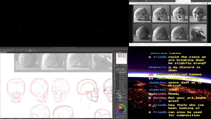The width and height of the screenshot is (211, 119).
Task: Bookmark the page with the star icon
Action: [199, 3]
